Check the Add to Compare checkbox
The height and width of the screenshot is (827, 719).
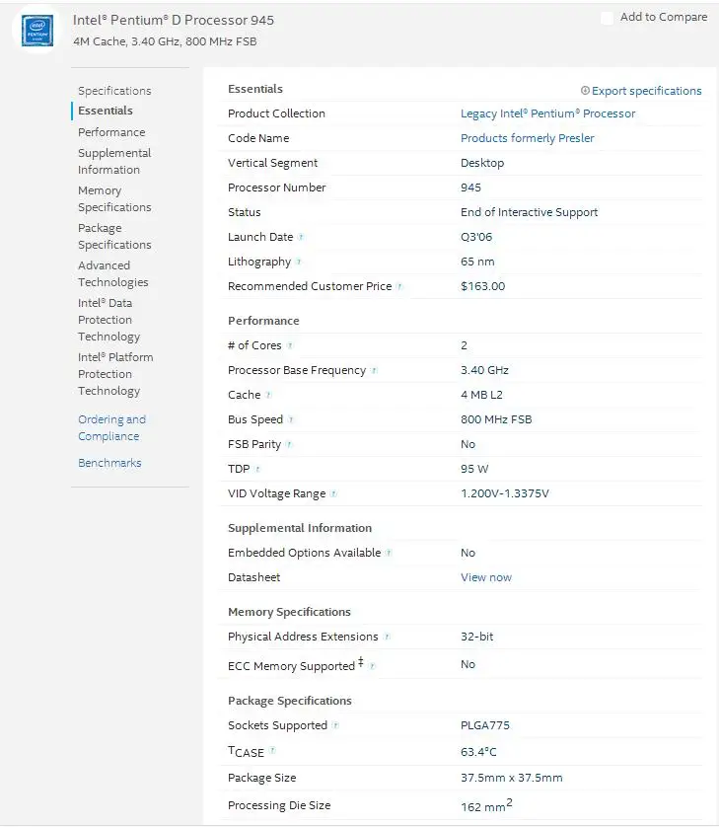pos(607,18)
